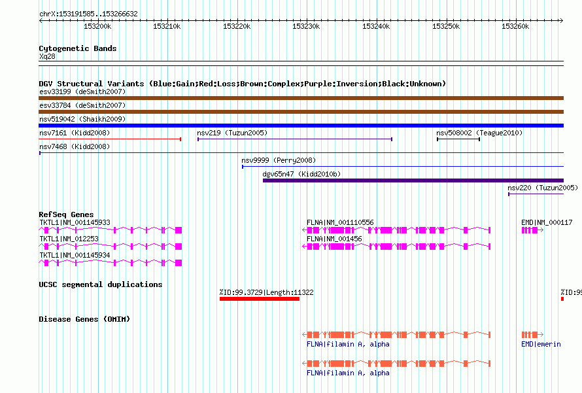This screenshot has width=582, height=393.
Task: Open the esv33784 (deSmith2007) label
Action: (82, 105)
